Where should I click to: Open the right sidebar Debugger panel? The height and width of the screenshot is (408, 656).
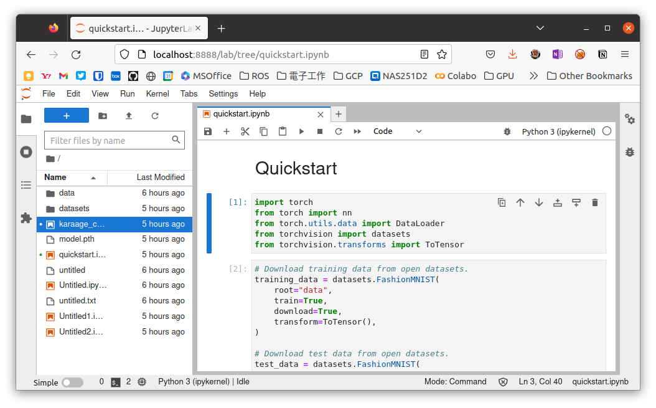(630, 152)
